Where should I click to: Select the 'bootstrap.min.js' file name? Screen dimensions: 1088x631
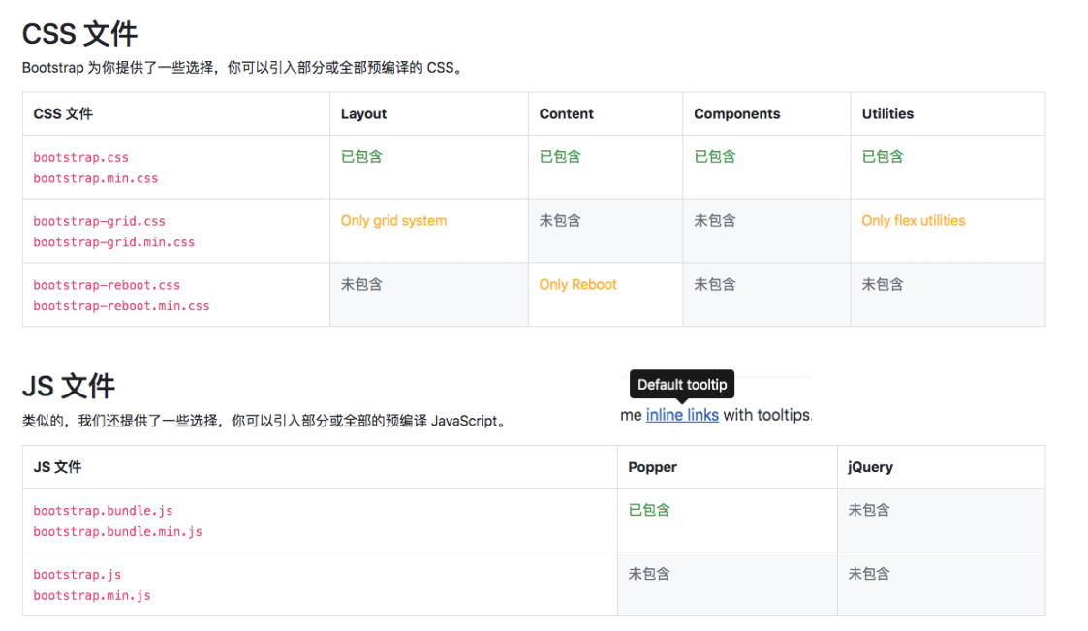pyautogui.click(x=92, y=595)
